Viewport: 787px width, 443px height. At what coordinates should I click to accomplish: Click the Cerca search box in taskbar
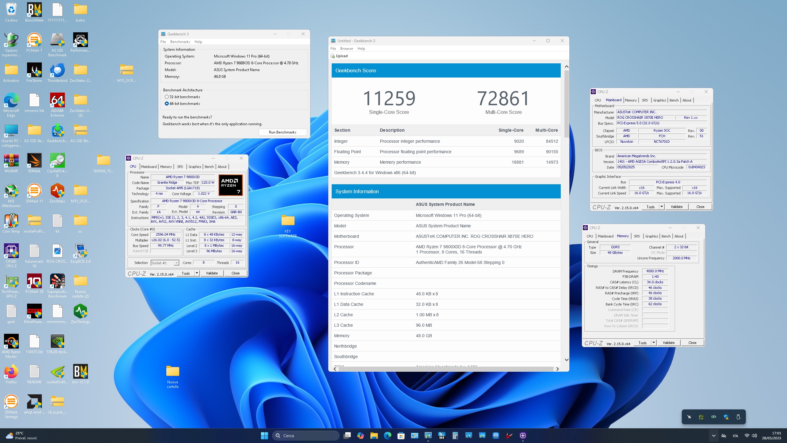(306, 436)
